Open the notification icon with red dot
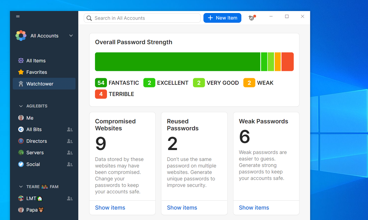Viewport: 368px width, 220px height. pos(252,18)
